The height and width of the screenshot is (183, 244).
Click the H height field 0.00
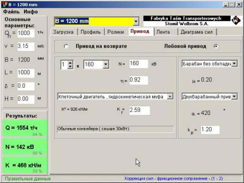click(x=26, y=99)
